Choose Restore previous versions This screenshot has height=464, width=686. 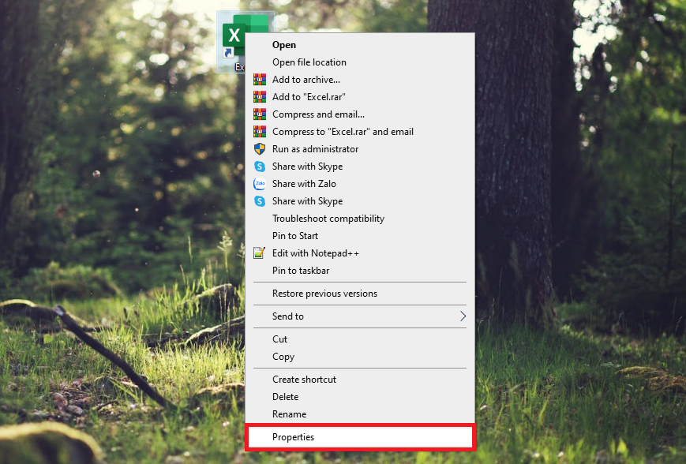360,294
